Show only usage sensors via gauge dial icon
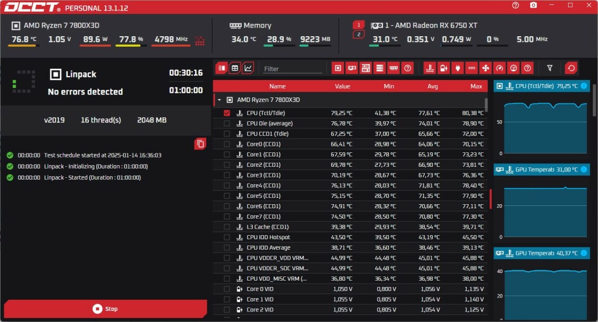 click(514, 68)
